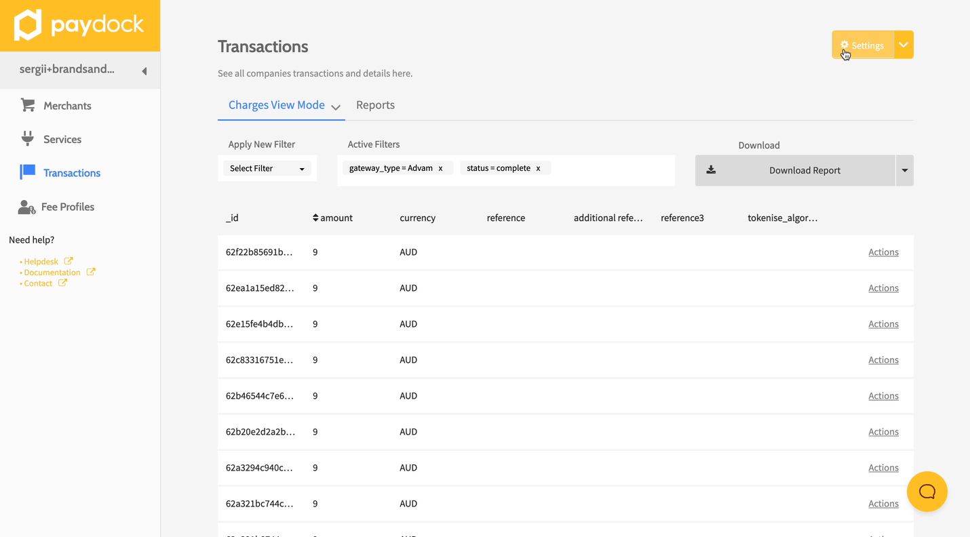Click the Helpdesk external link icon
The width and height of the screenshot is (970, 537).
coord(69,261)
